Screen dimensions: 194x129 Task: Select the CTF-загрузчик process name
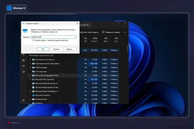[41, 72]
